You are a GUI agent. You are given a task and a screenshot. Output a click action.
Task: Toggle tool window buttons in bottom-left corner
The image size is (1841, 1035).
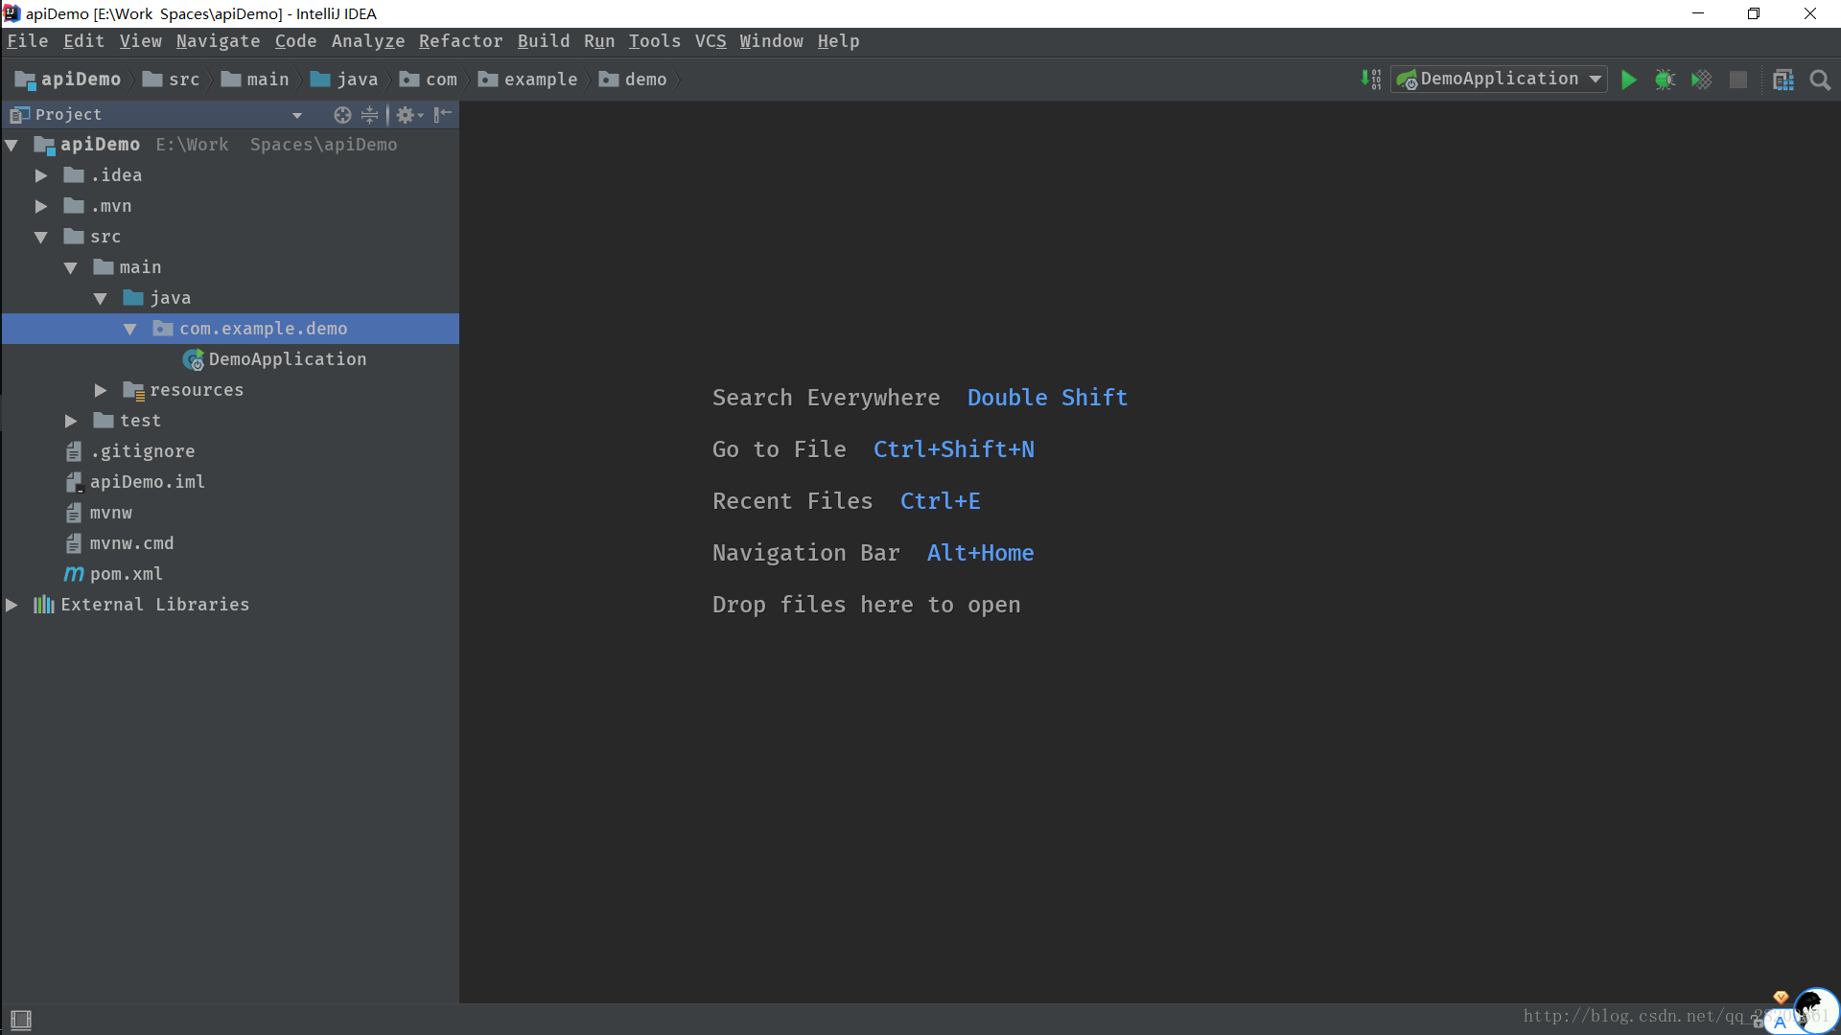click(21, 1020)
